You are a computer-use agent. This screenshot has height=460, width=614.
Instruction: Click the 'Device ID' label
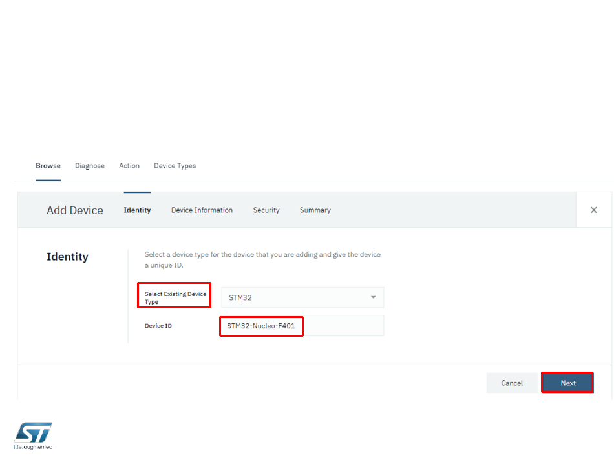coord(158,326)
